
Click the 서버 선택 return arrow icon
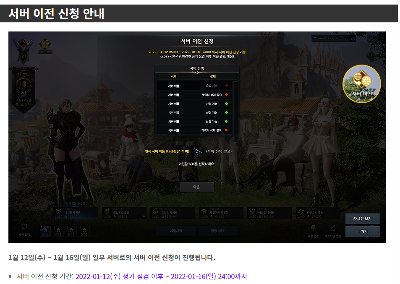[x=24, y=227]
